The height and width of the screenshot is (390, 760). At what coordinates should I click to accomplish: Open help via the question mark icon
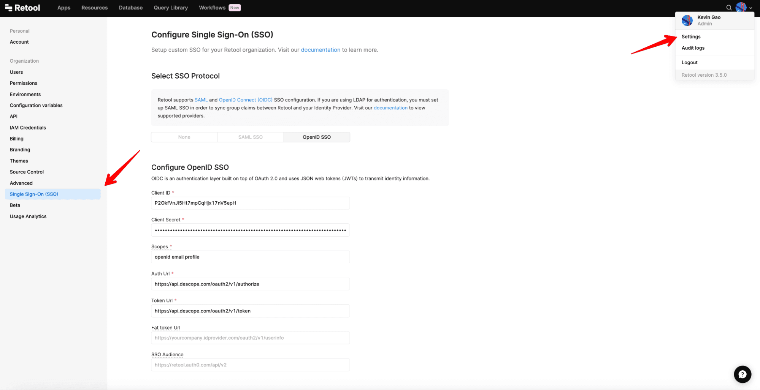click(x=742, y=374)
